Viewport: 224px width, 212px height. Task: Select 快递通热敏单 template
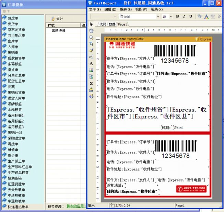coord(18,207)
